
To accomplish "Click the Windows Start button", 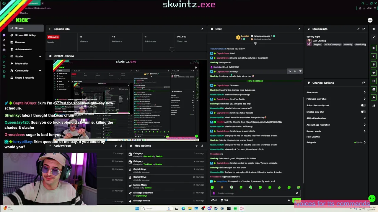I will point(137,208).
